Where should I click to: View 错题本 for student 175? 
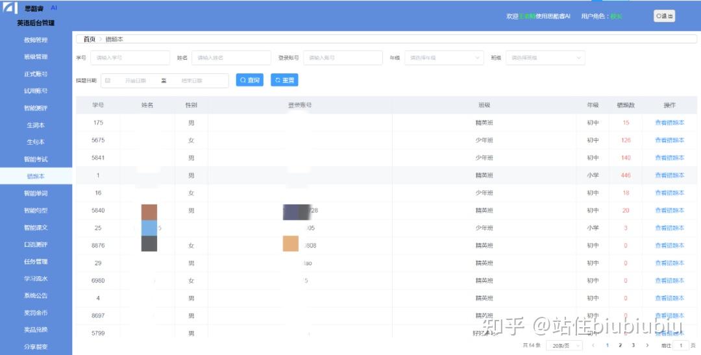(669, 123)
